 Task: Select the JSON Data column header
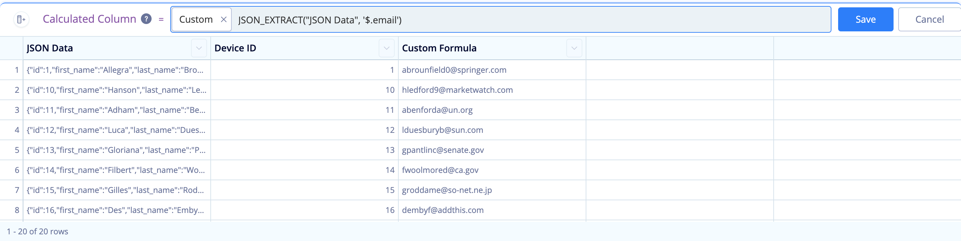(x=117, y=48)
